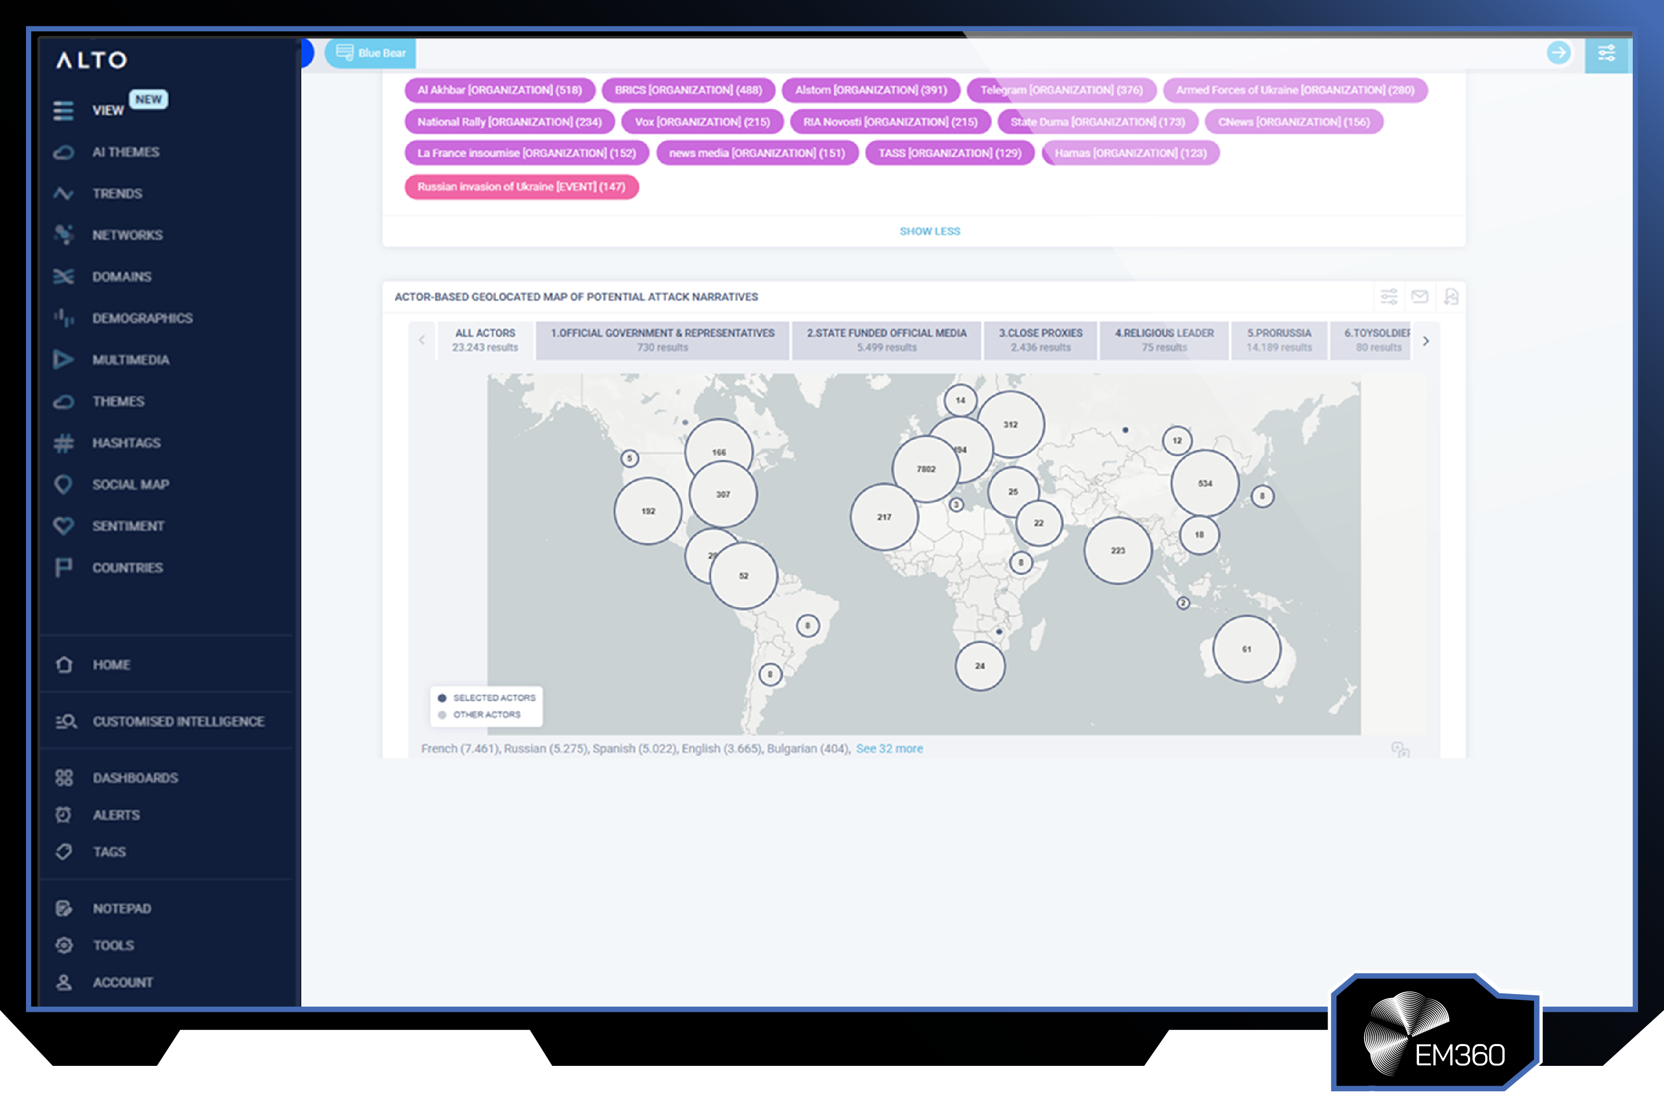Screen dimensions: 1664x1109
Task: Open Alerts in sidebar
Action: tap(116, 815)
